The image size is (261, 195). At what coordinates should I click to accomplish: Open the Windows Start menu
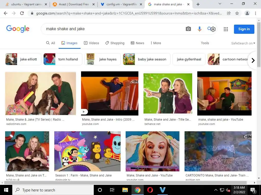point(6,190)
